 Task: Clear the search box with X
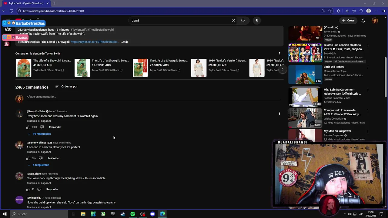233,21
